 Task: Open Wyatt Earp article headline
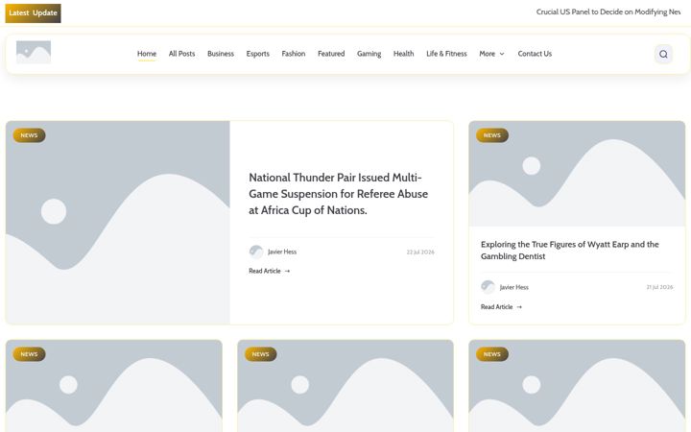(x=570, y=251)
